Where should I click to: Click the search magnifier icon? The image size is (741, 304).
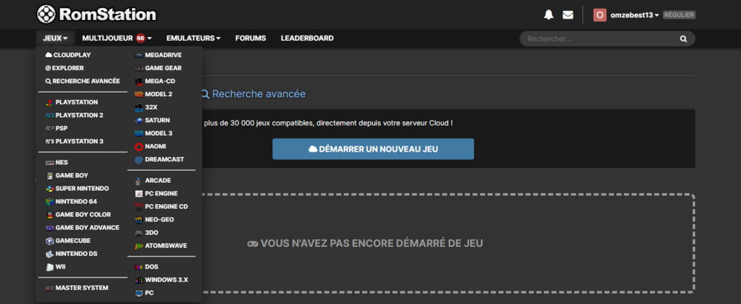(683, 38)
